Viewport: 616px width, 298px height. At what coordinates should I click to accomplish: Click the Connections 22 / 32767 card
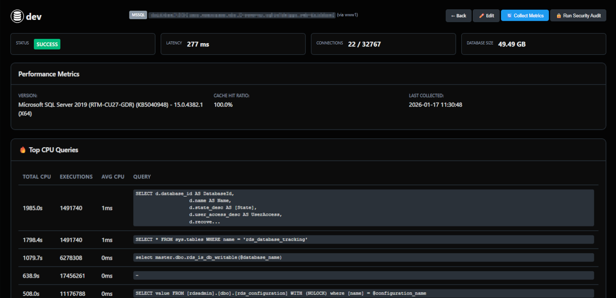tap(383, 44)
